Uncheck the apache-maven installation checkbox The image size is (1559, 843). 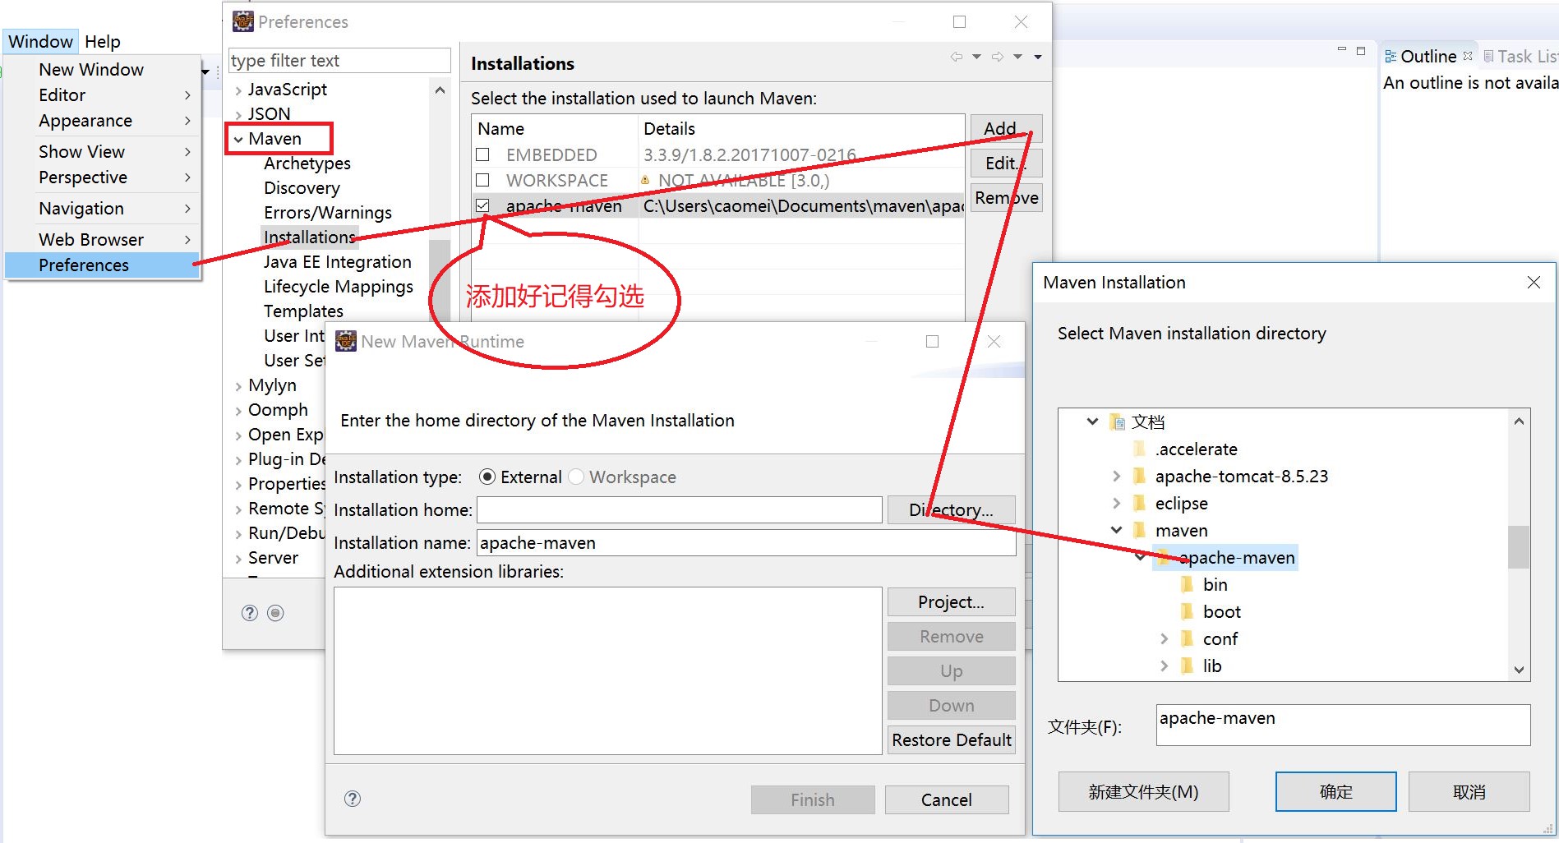click(483, 205)
